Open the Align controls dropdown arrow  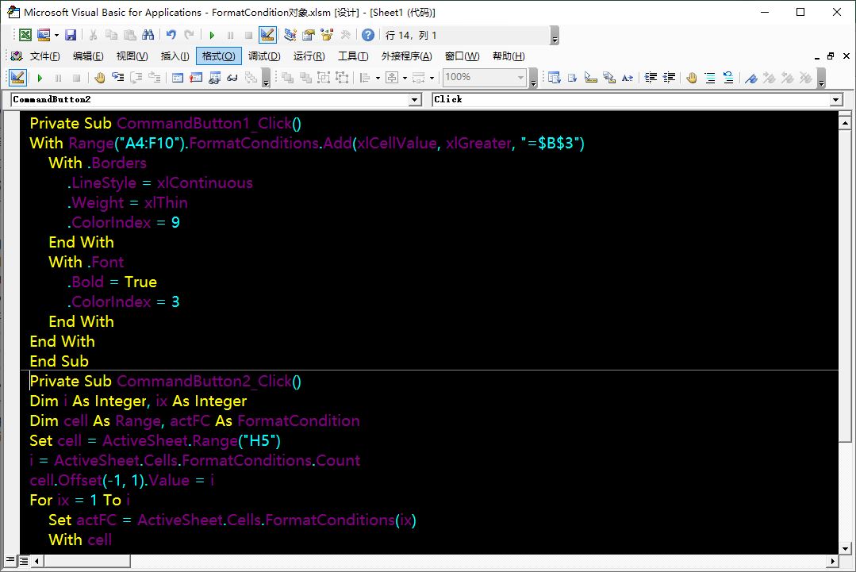tap(378, 78)
